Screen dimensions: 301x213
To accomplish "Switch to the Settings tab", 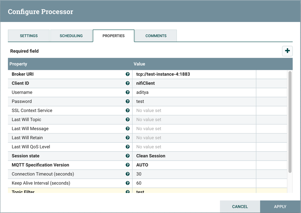I will click(29, 36).
